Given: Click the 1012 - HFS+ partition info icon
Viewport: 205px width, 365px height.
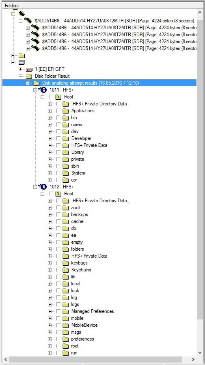Looking at the screenshot, I should tap(43, 187).
